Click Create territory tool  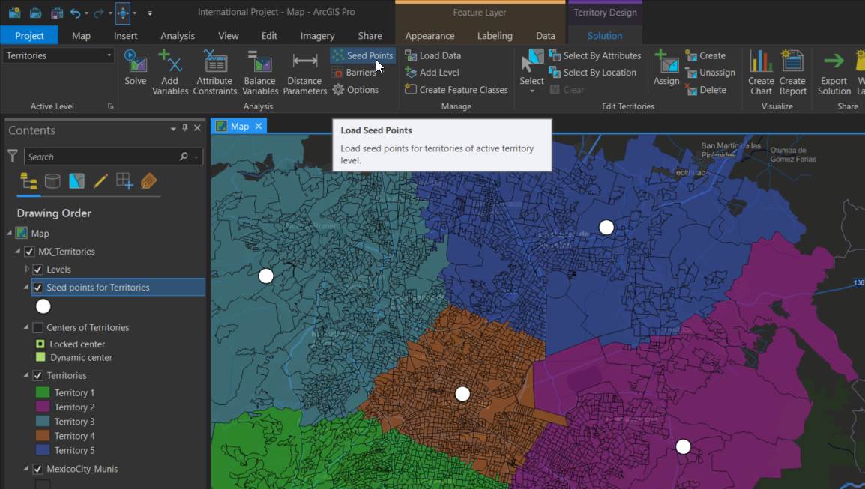point(705,55)
